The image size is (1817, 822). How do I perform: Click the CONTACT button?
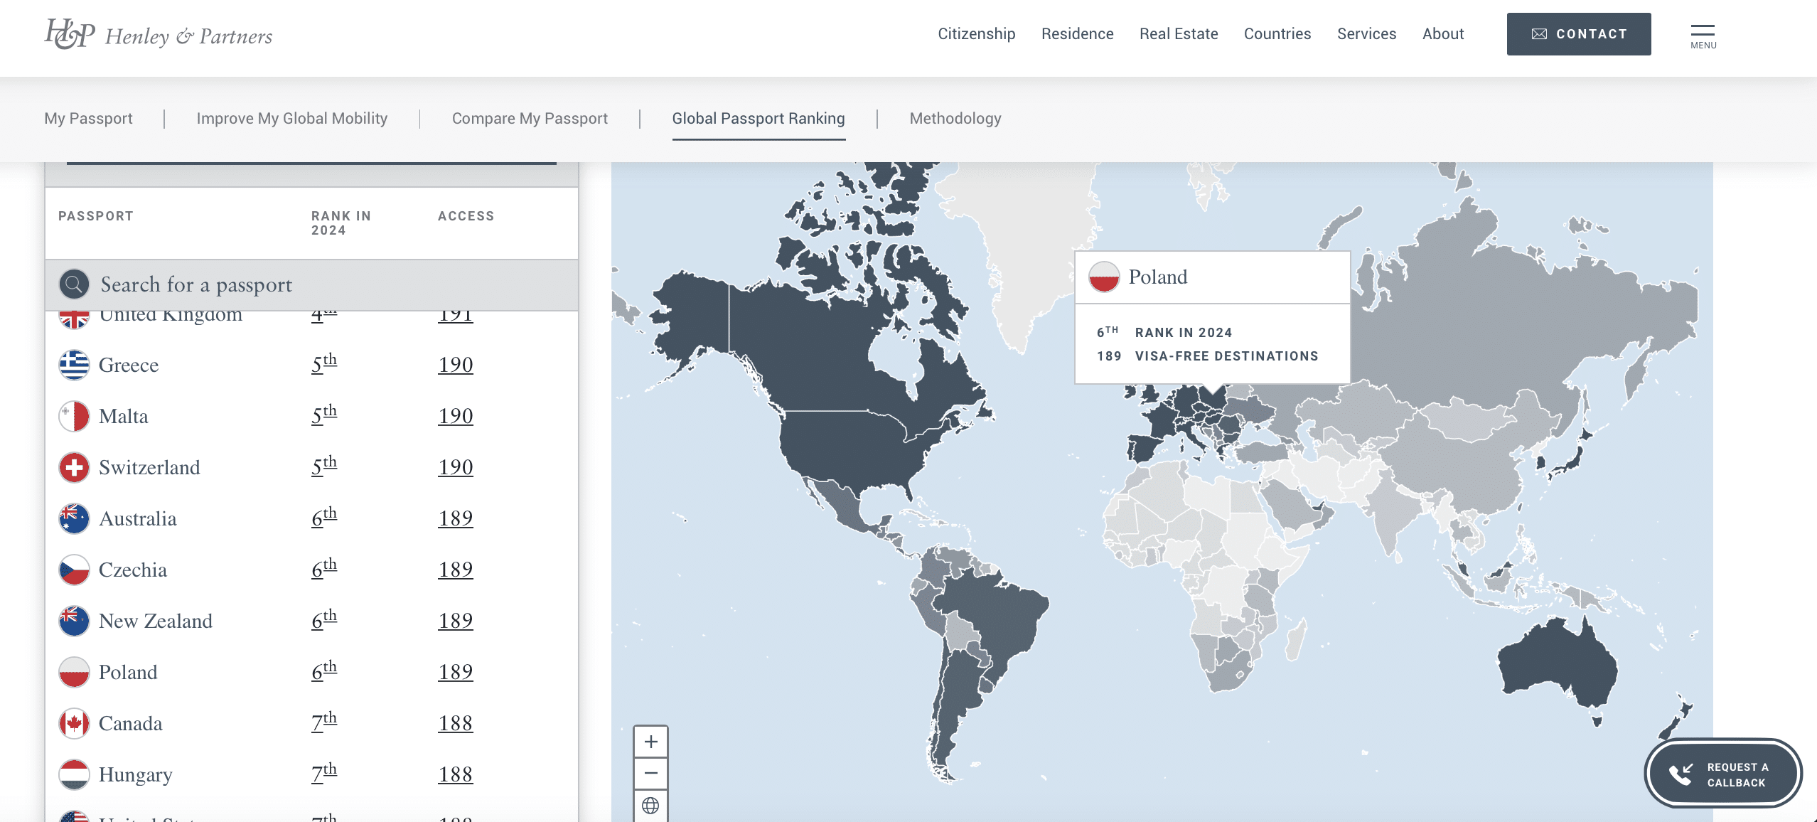coord(1578,34)
